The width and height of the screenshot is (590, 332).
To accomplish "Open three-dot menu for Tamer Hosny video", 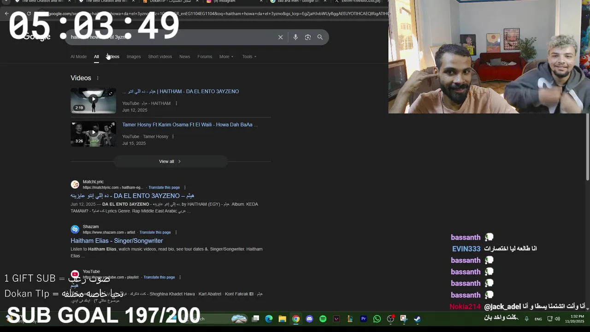I will (173, 136).
